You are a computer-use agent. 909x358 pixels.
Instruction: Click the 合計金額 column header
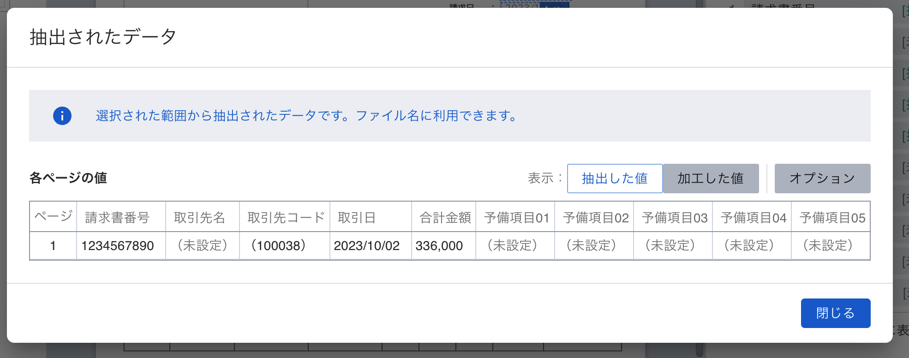445,217
